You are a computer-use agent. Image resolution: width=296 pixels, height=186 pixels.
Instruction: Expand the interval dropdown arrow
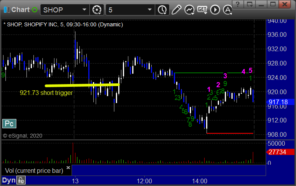click(150, 10)
